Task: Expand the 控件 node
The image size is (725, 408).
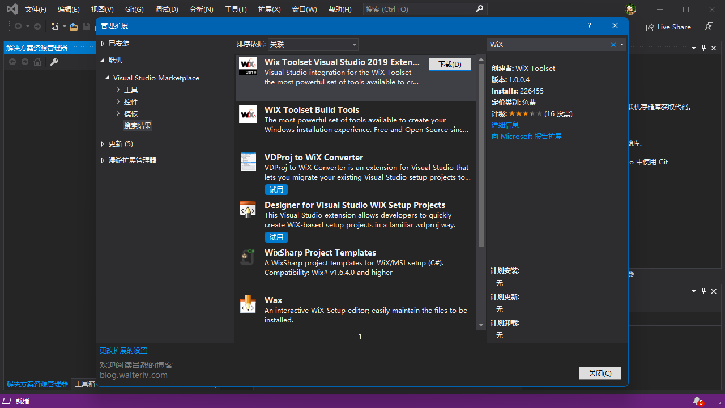Action: coord(118,102)
